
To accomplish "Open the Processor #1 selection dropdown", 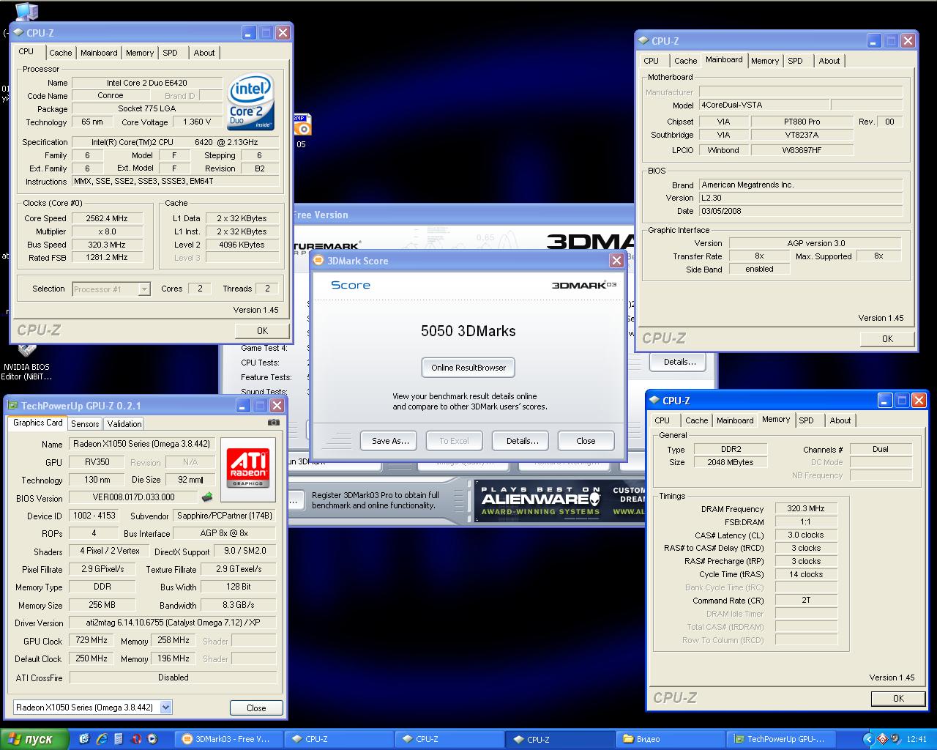I will click(144, 289).
